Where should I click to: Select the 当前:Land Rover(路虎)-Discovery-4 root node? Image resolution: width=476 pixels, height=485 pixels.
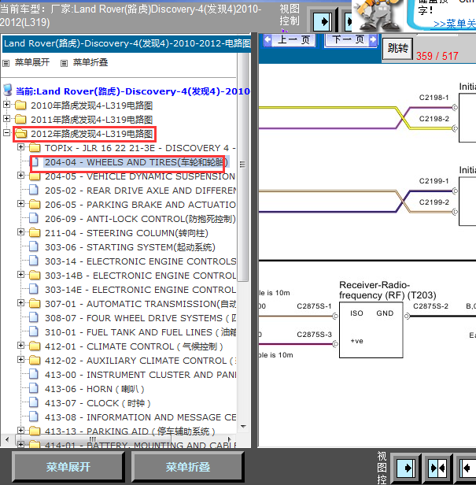coord(133,91)
